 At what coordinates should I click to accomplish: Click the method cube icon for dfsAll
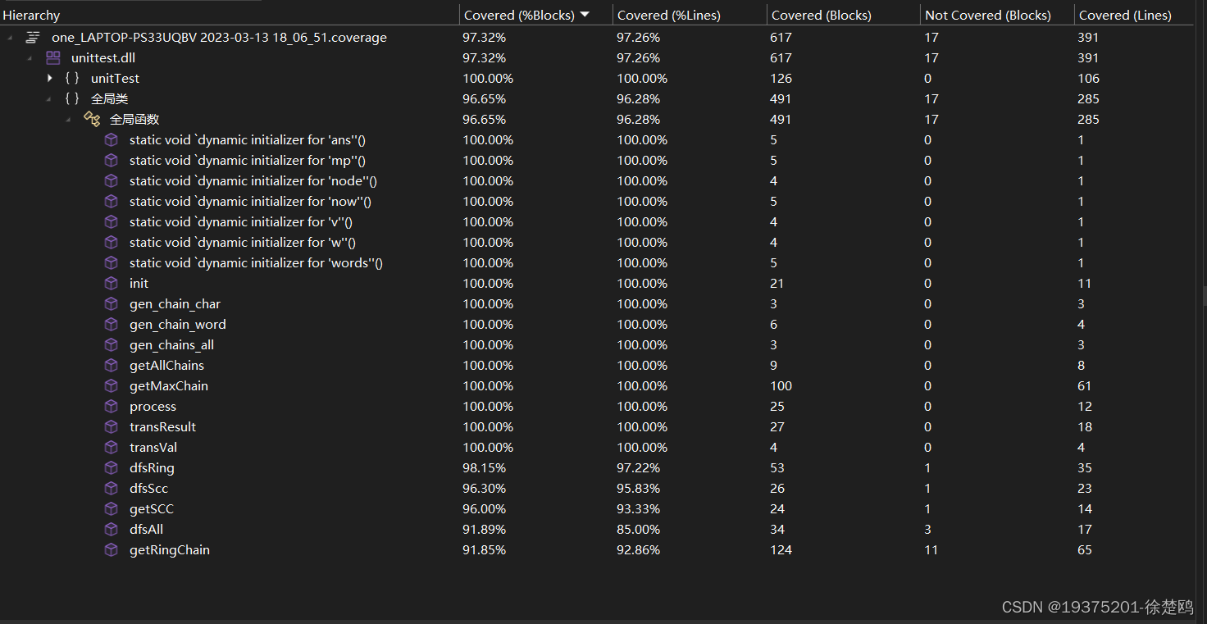(112, 530)
